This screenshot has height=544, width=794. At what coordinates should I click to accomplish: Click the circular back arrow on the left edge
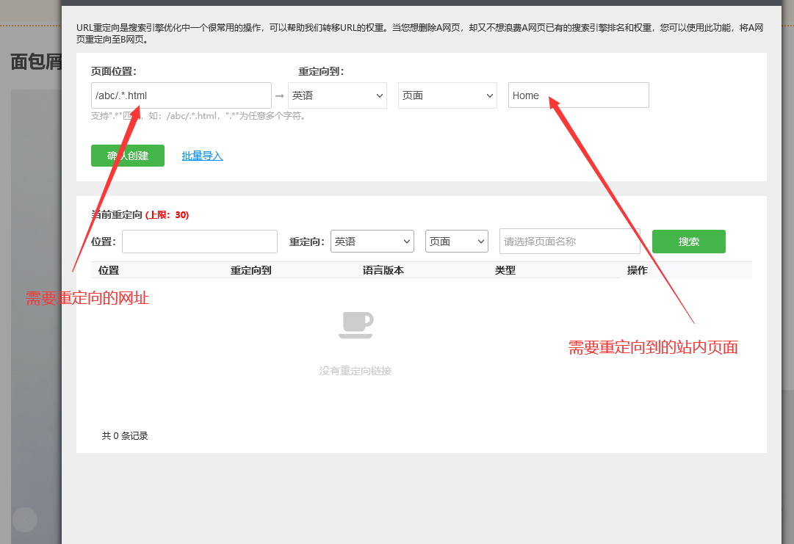[x=24, y=519]
